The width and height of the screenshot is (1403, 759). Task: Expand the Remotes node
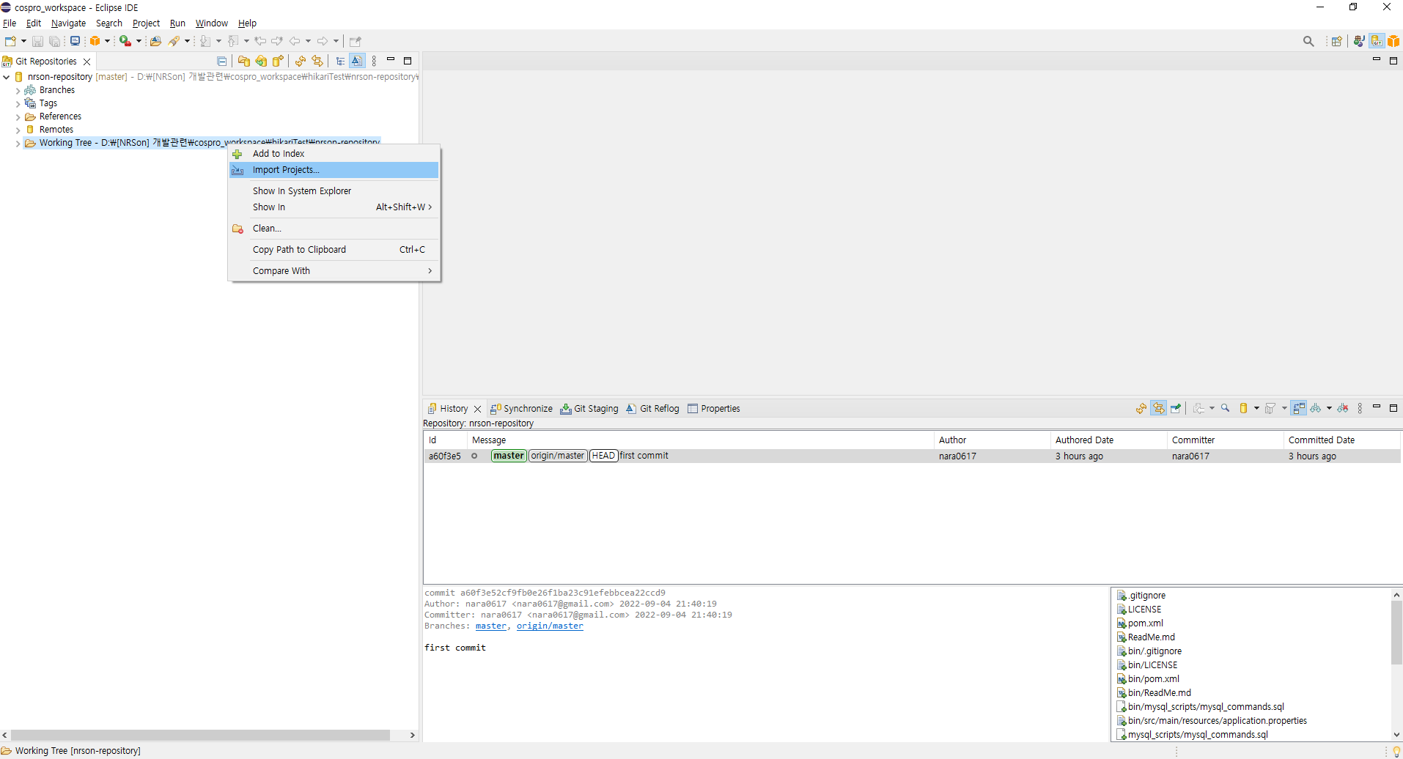point(18,130)
